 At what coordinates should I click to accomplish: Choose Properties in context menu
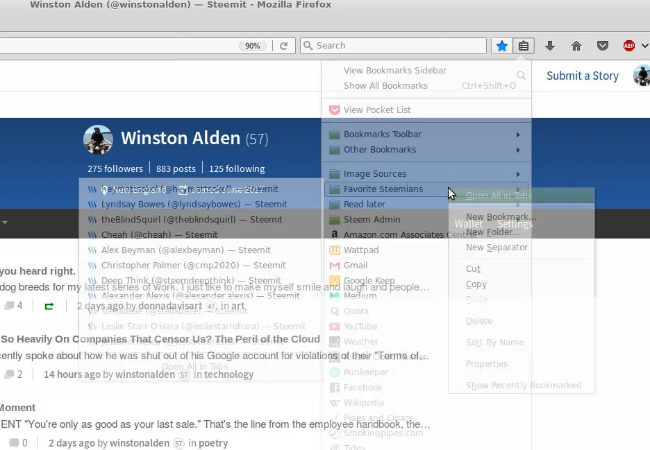[522, 364]
